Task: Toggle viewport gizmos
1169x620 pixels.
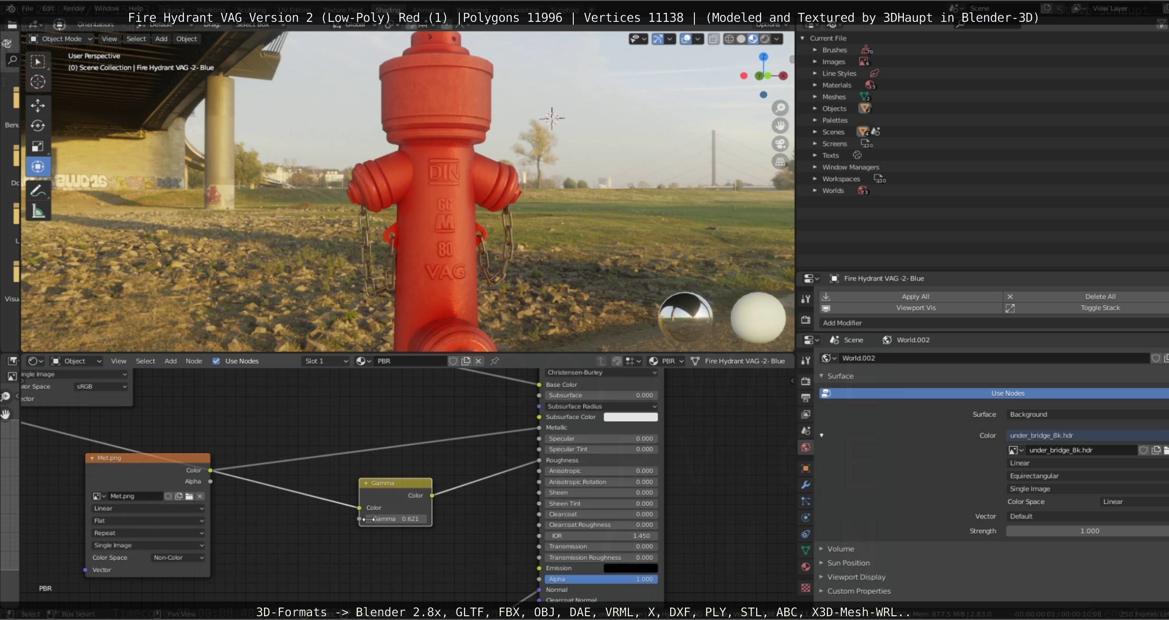Action: [x=657, y=39]
